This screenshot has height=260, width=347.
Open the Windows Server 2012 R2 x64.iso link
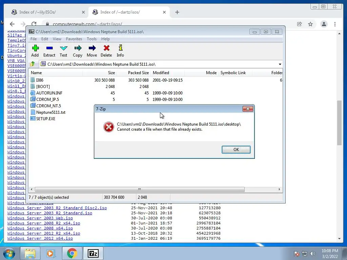pyautogui.click(x=44, y=233)
